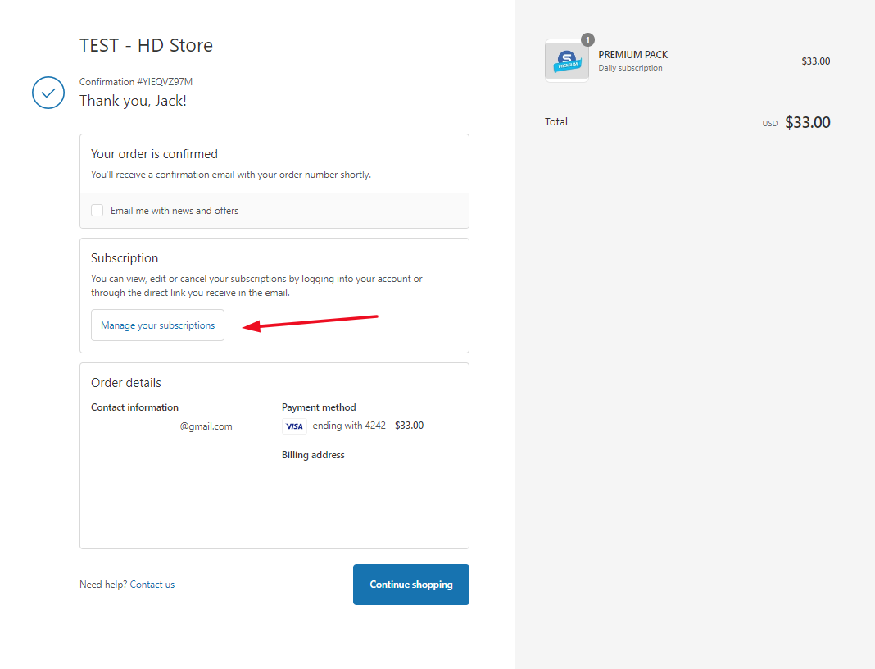Click the confirmation checkmark circle icon
The image size is (875, 669).
click(48, 93)
